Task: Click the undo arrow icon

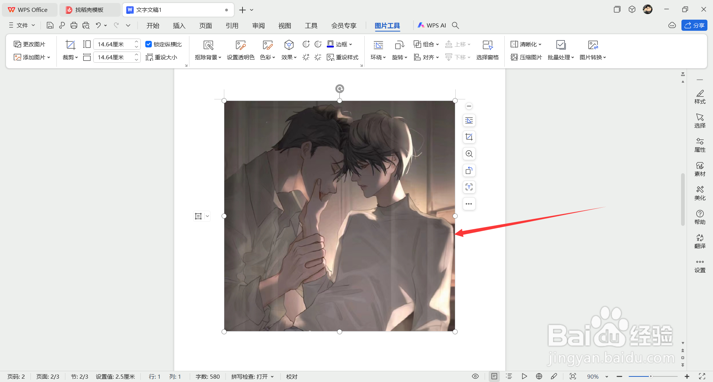Action: 98,25
